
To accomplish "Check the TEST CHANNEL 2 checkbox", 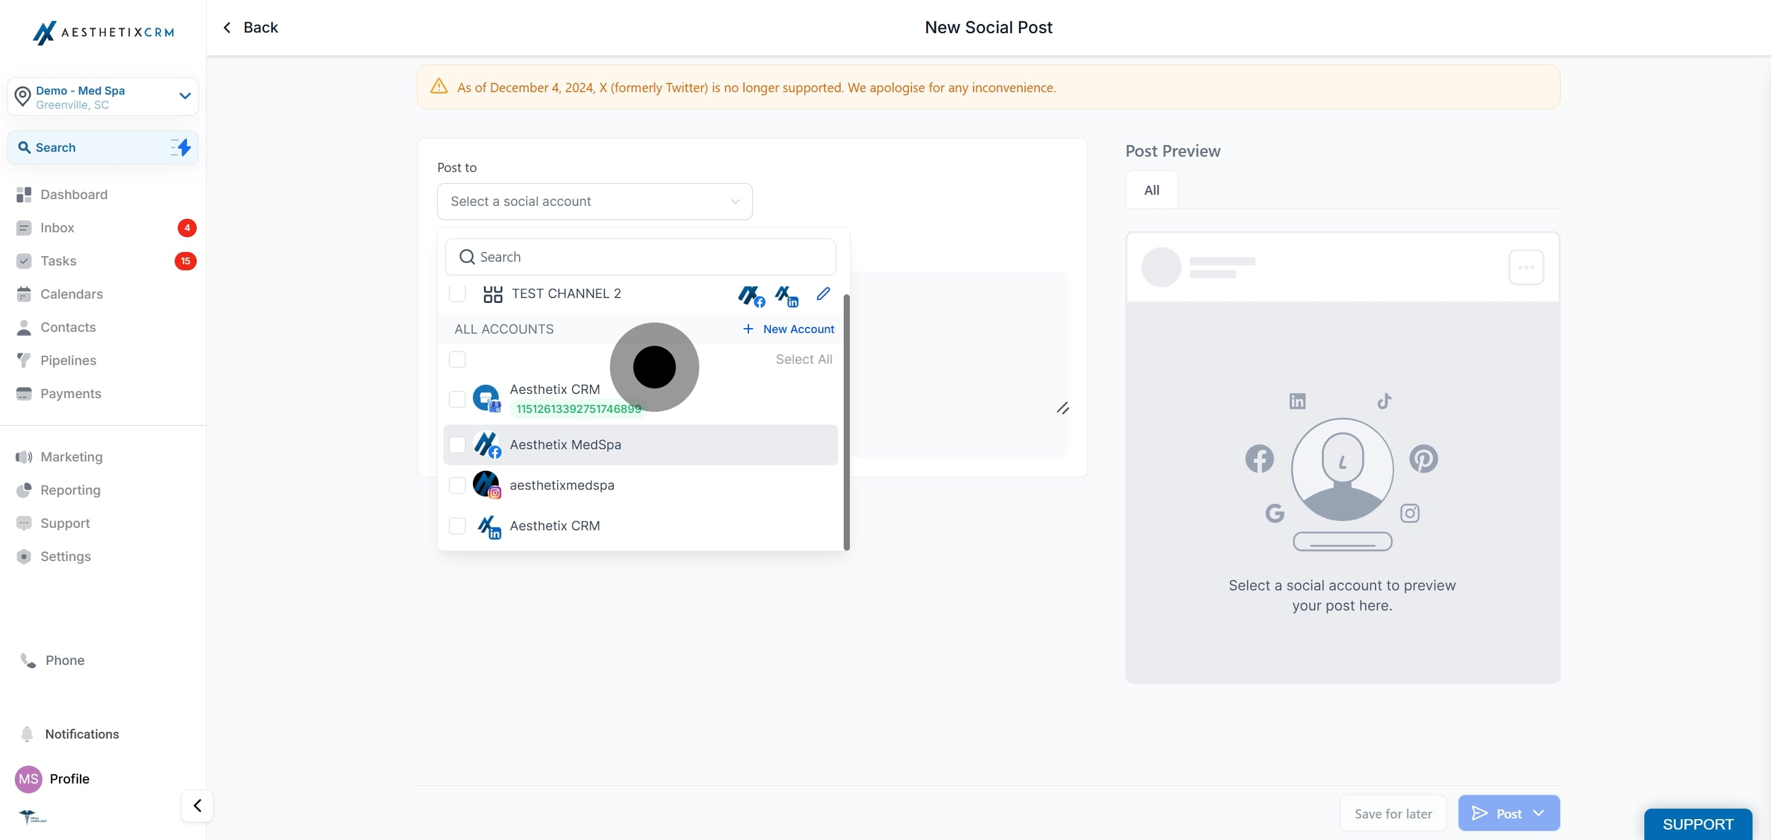I will 457,294.
